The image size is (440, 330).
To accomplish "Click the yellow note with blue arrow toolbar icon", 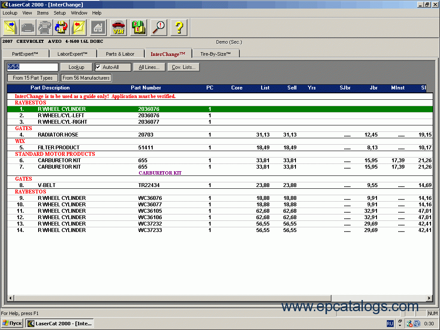I will (11, 27).
